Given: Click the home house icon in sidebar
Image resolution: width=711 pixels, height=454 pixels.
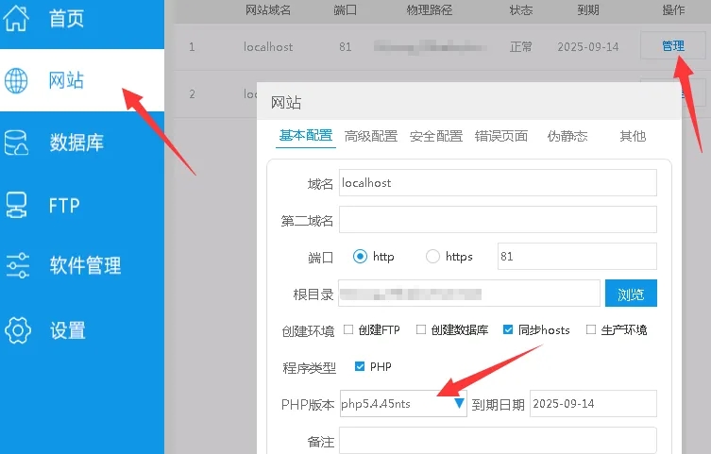Looking at the screenshot, I should pos(17,18).
